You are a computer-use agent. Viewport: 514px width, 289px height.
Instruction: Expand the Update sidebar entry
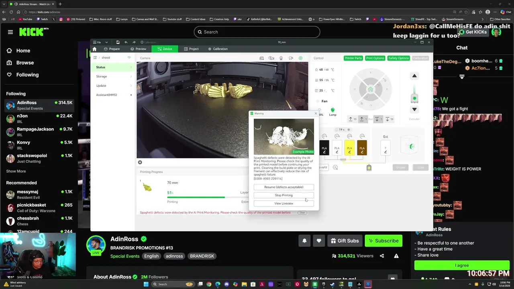coord(112,85)
